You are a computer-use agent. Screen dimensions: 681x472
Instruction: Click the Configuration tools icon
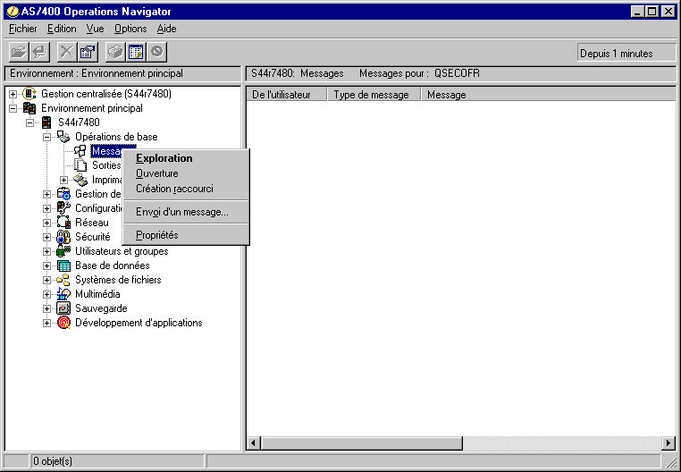(x=63, y=208)
